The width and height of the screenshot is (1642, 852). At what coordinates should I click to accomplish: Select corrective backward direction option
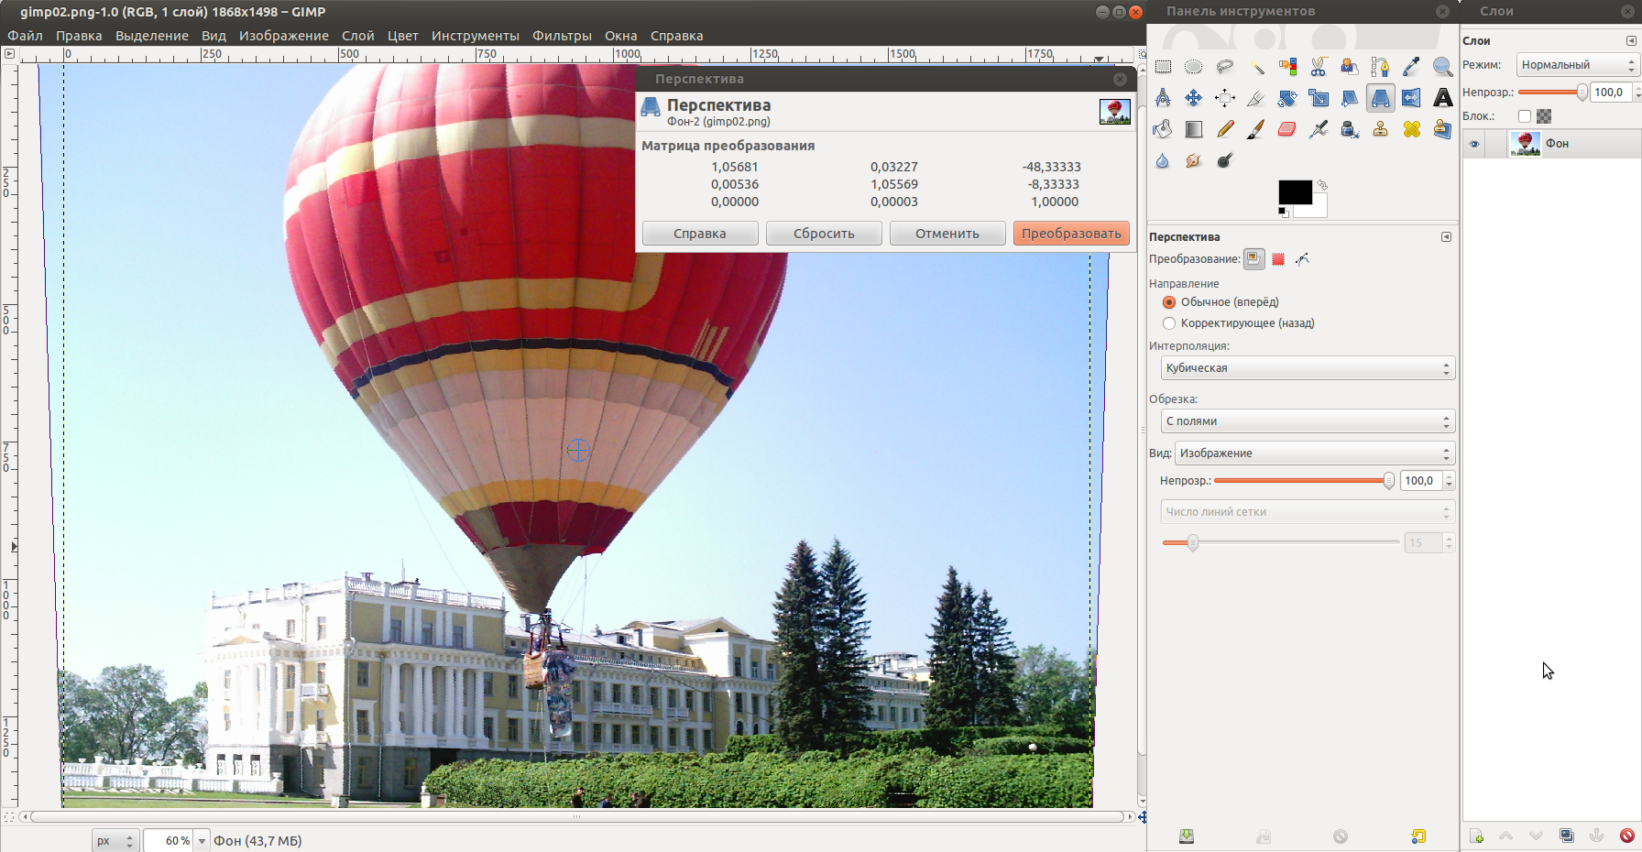[x=1169, y=323]
